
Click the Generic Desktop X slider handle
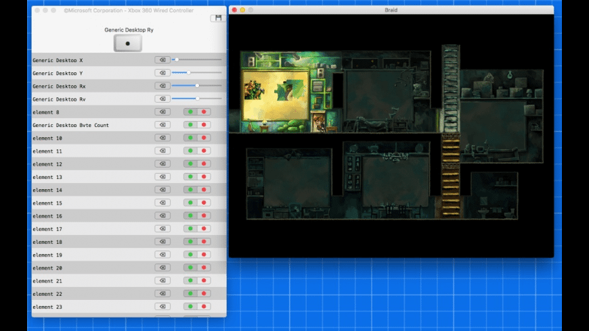pyautogui.click(x=177, y=60)
